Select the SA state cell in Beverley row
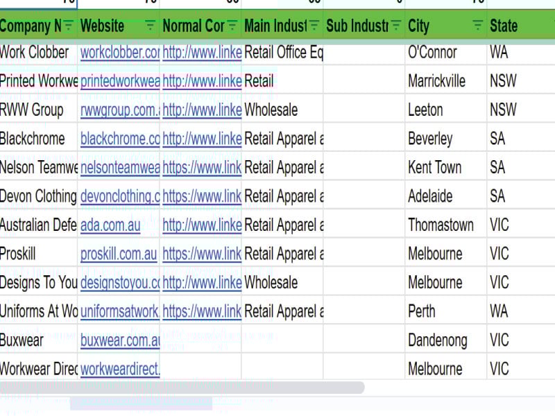The image size is (555, 416). point(521,138)
